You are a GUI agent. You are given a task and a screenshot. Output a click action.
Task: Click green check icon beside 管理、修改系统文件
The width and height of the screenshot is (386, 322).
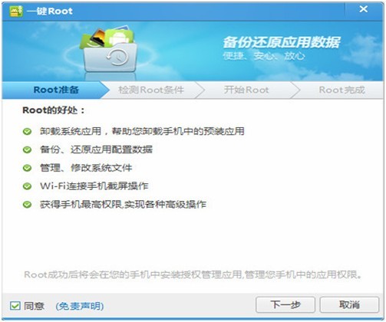[x=27, y=168]
